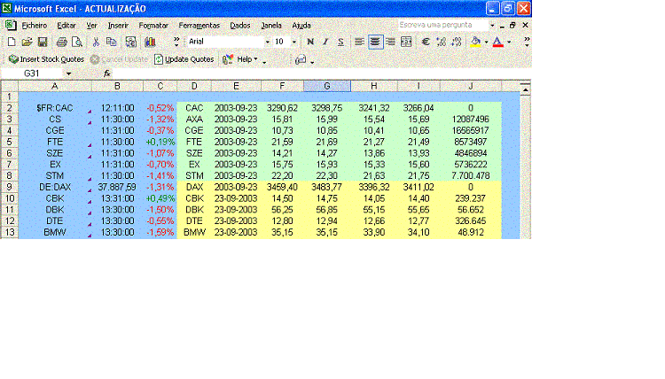Toggle center alignment
The image size is (665, 379).
tap(375, 42)
